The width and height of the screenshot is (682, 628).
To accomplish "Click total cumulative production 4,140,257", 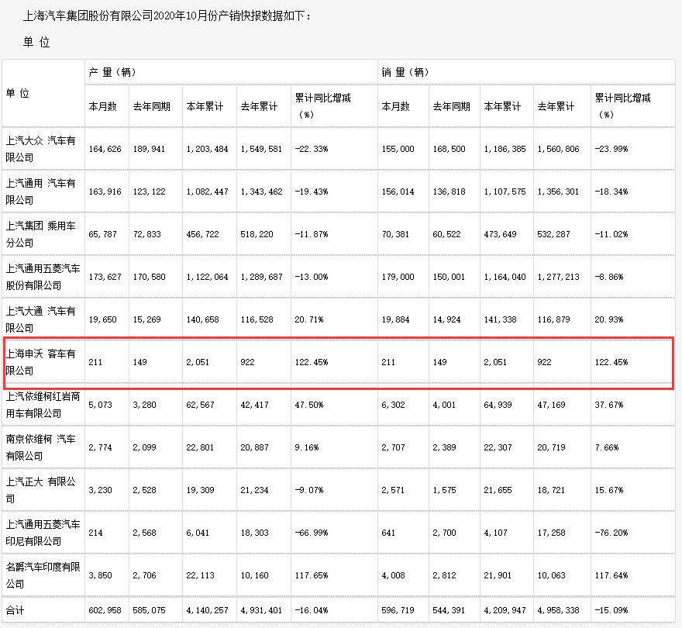I will tap(207, 610).
